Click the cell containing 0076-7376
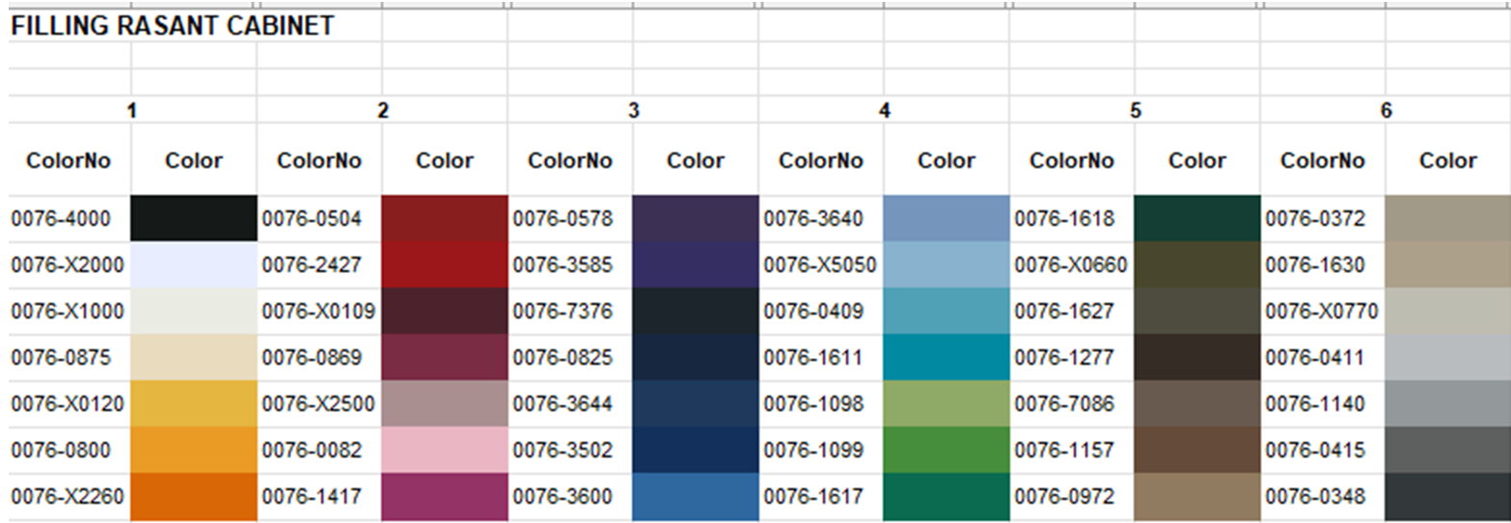Screen dimensions: 1511x523 (569, 311)
